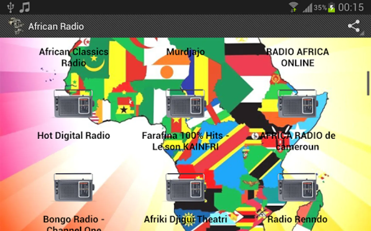
Task: Open Bongo Radio - Channel One label
Action: pyautogui.click(x=74, y=223)
